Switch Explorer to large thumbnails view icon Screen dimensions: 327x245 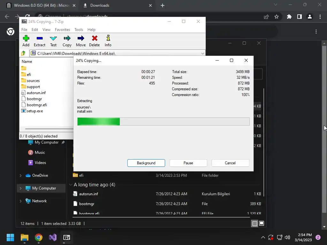click(261, 223)
